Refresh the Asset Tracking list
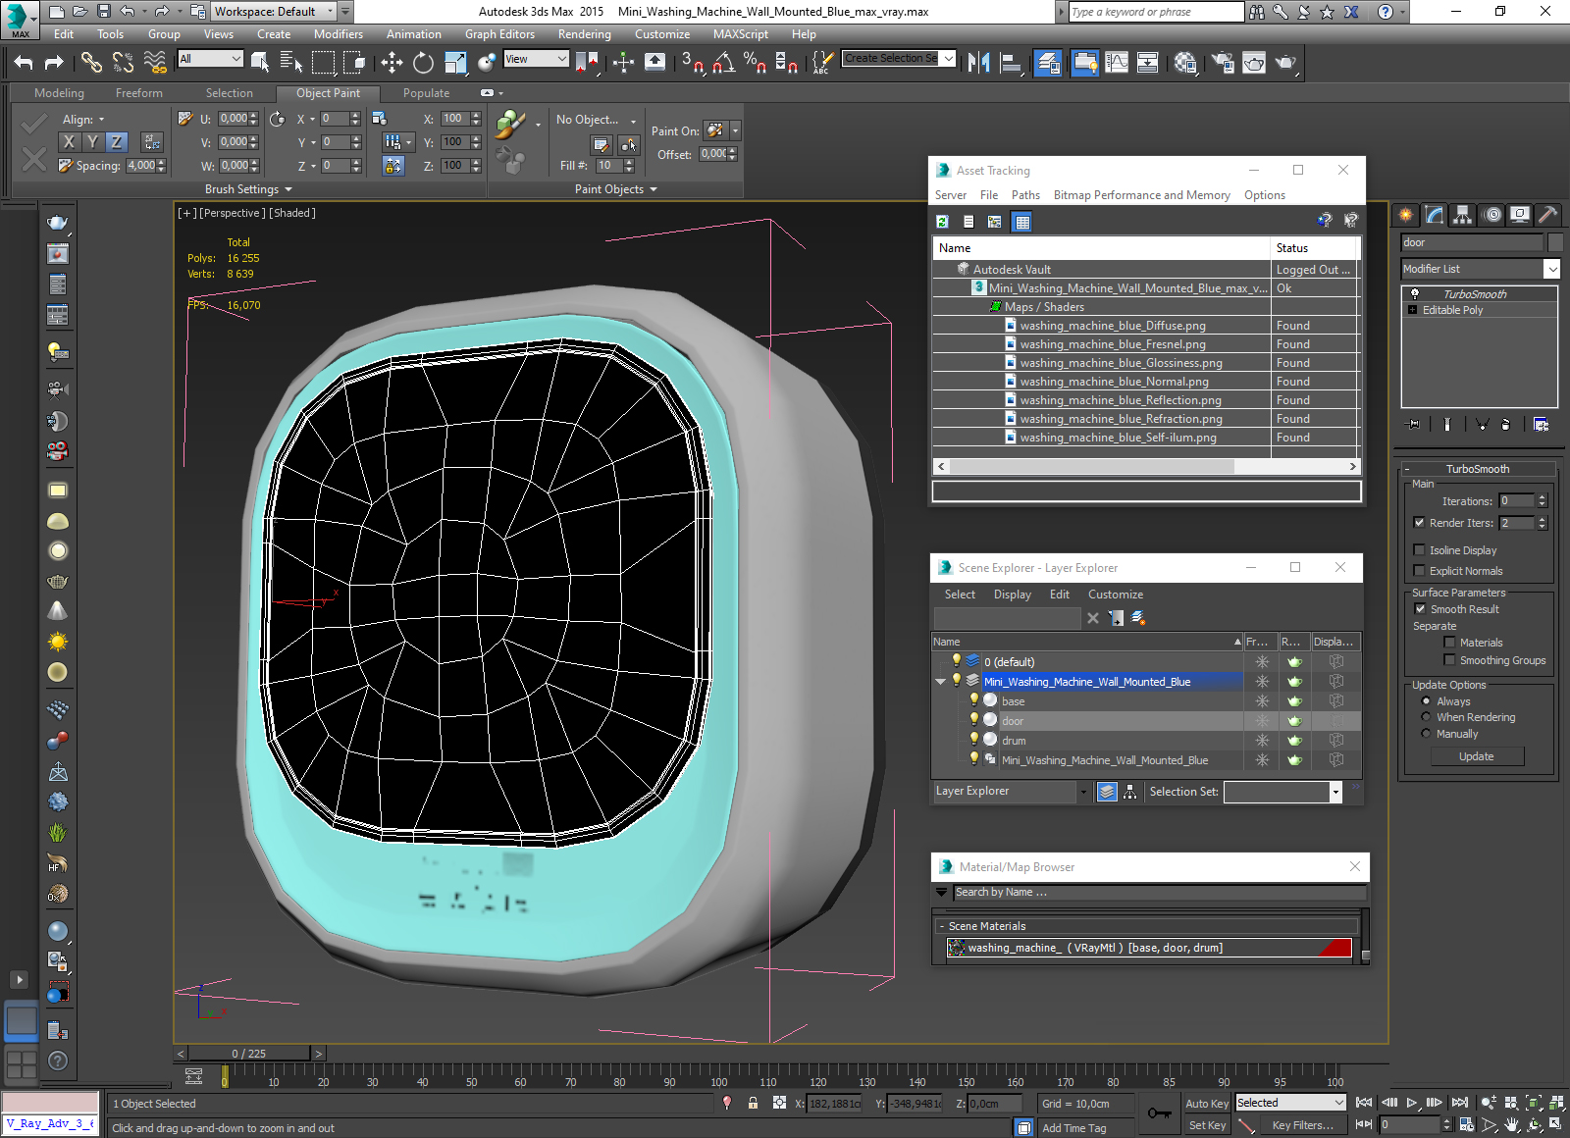 942,222
